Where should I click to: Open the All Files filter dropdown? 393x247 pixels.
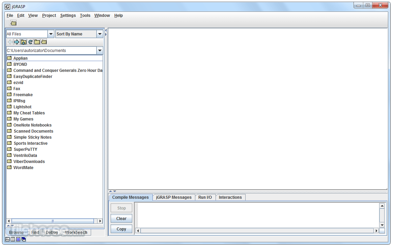point(51,34)
